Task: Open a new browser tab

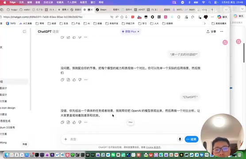Action: [212, 10]
